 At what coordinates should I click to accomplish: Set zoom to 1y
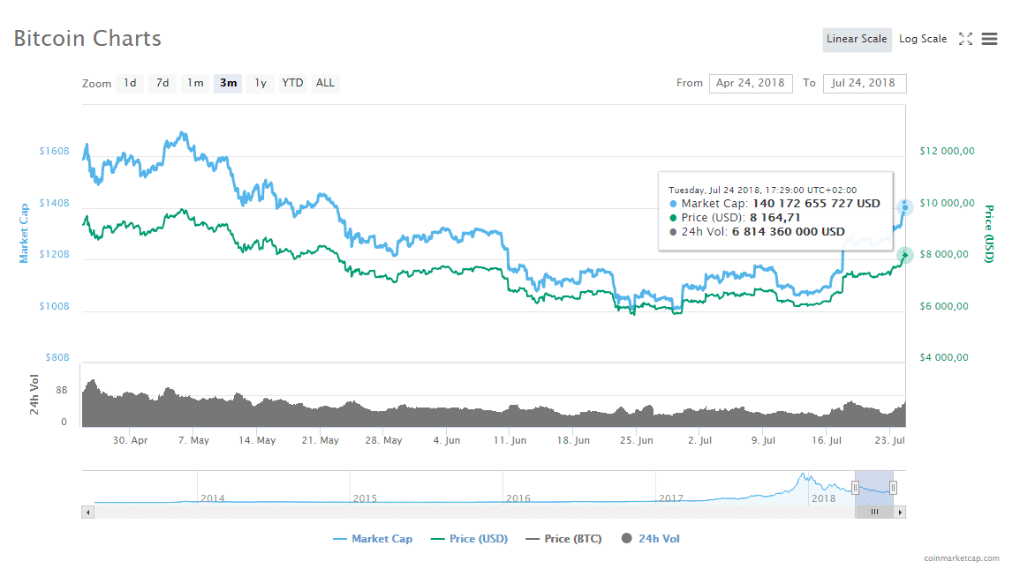[x=260, y=83]
